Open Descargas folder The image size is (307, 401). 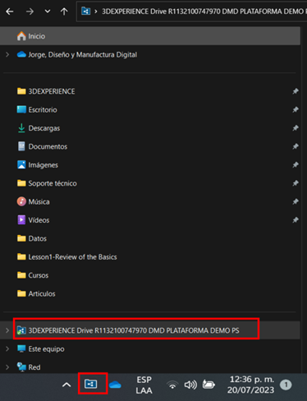tap(44, 128)
